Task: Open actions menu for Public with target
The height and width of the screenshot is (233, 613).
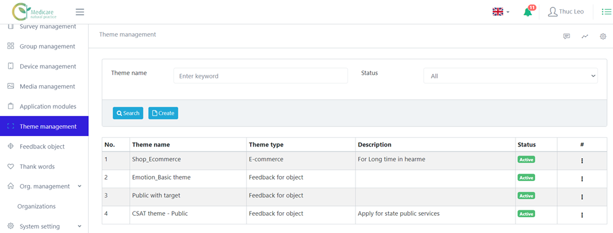Action: point(582,197)
